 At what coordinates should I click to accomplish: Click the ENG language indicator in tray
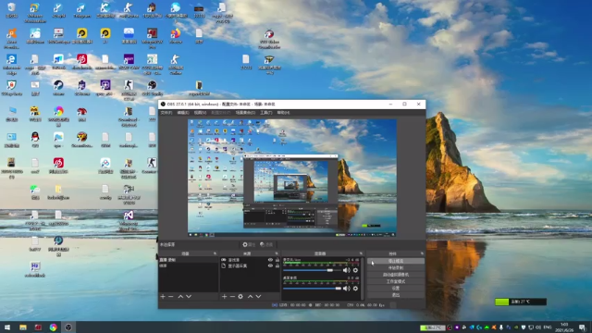pyautogui.click(x=548, y=327)
